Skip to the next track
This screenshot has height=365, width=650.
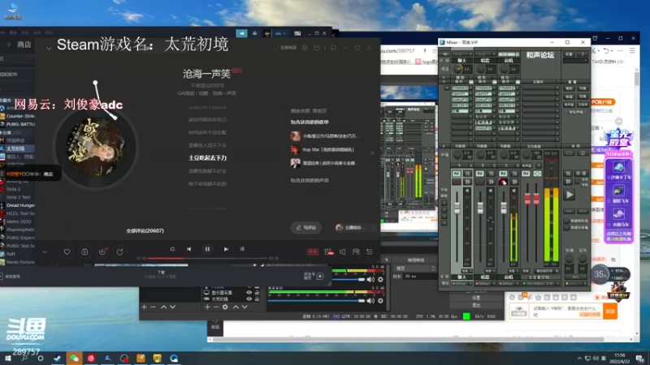tap(226, 249)
